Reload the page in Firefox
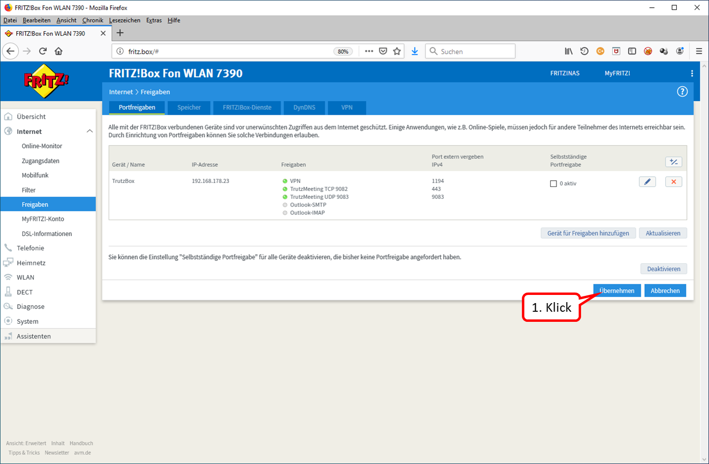 click(x=43, y=51)
